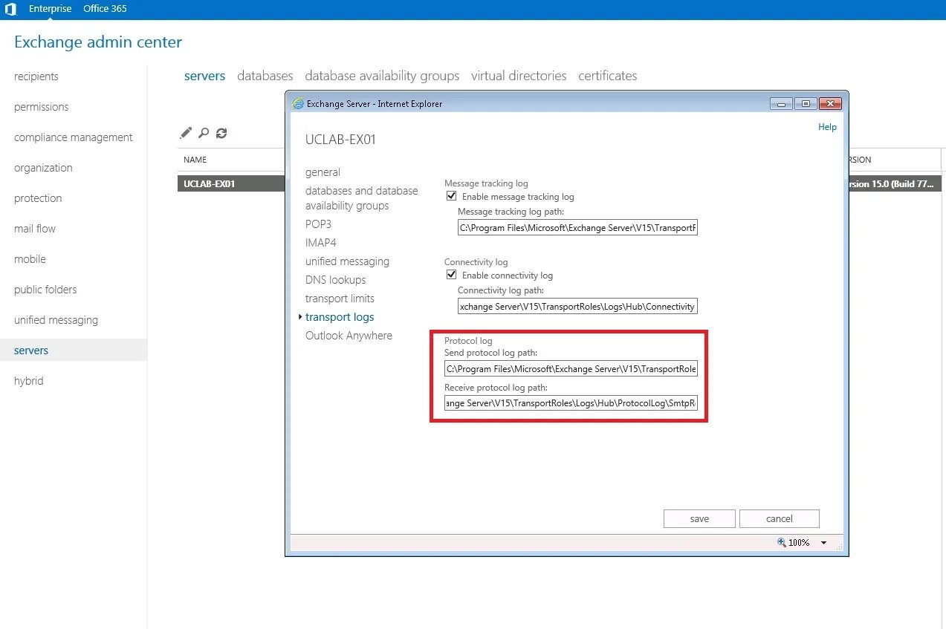This screenshot has height=629, width=946.
Task: Switch to the Enterprise tab in top bar
Action: point(51,9)
